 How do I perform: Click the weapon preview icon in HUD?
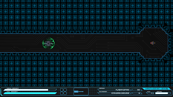(x=81, y=92)
